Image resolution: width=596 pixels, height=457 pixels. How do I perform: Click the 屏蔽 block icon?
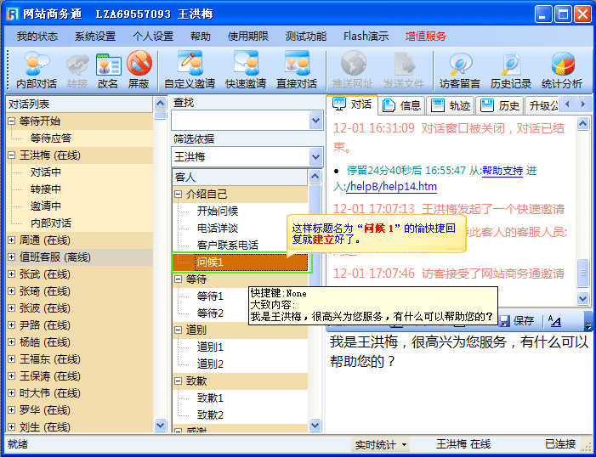coord(139,70)
